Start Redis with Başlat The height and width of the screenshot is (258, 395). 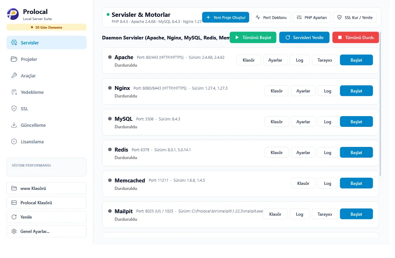click(357, 152)
